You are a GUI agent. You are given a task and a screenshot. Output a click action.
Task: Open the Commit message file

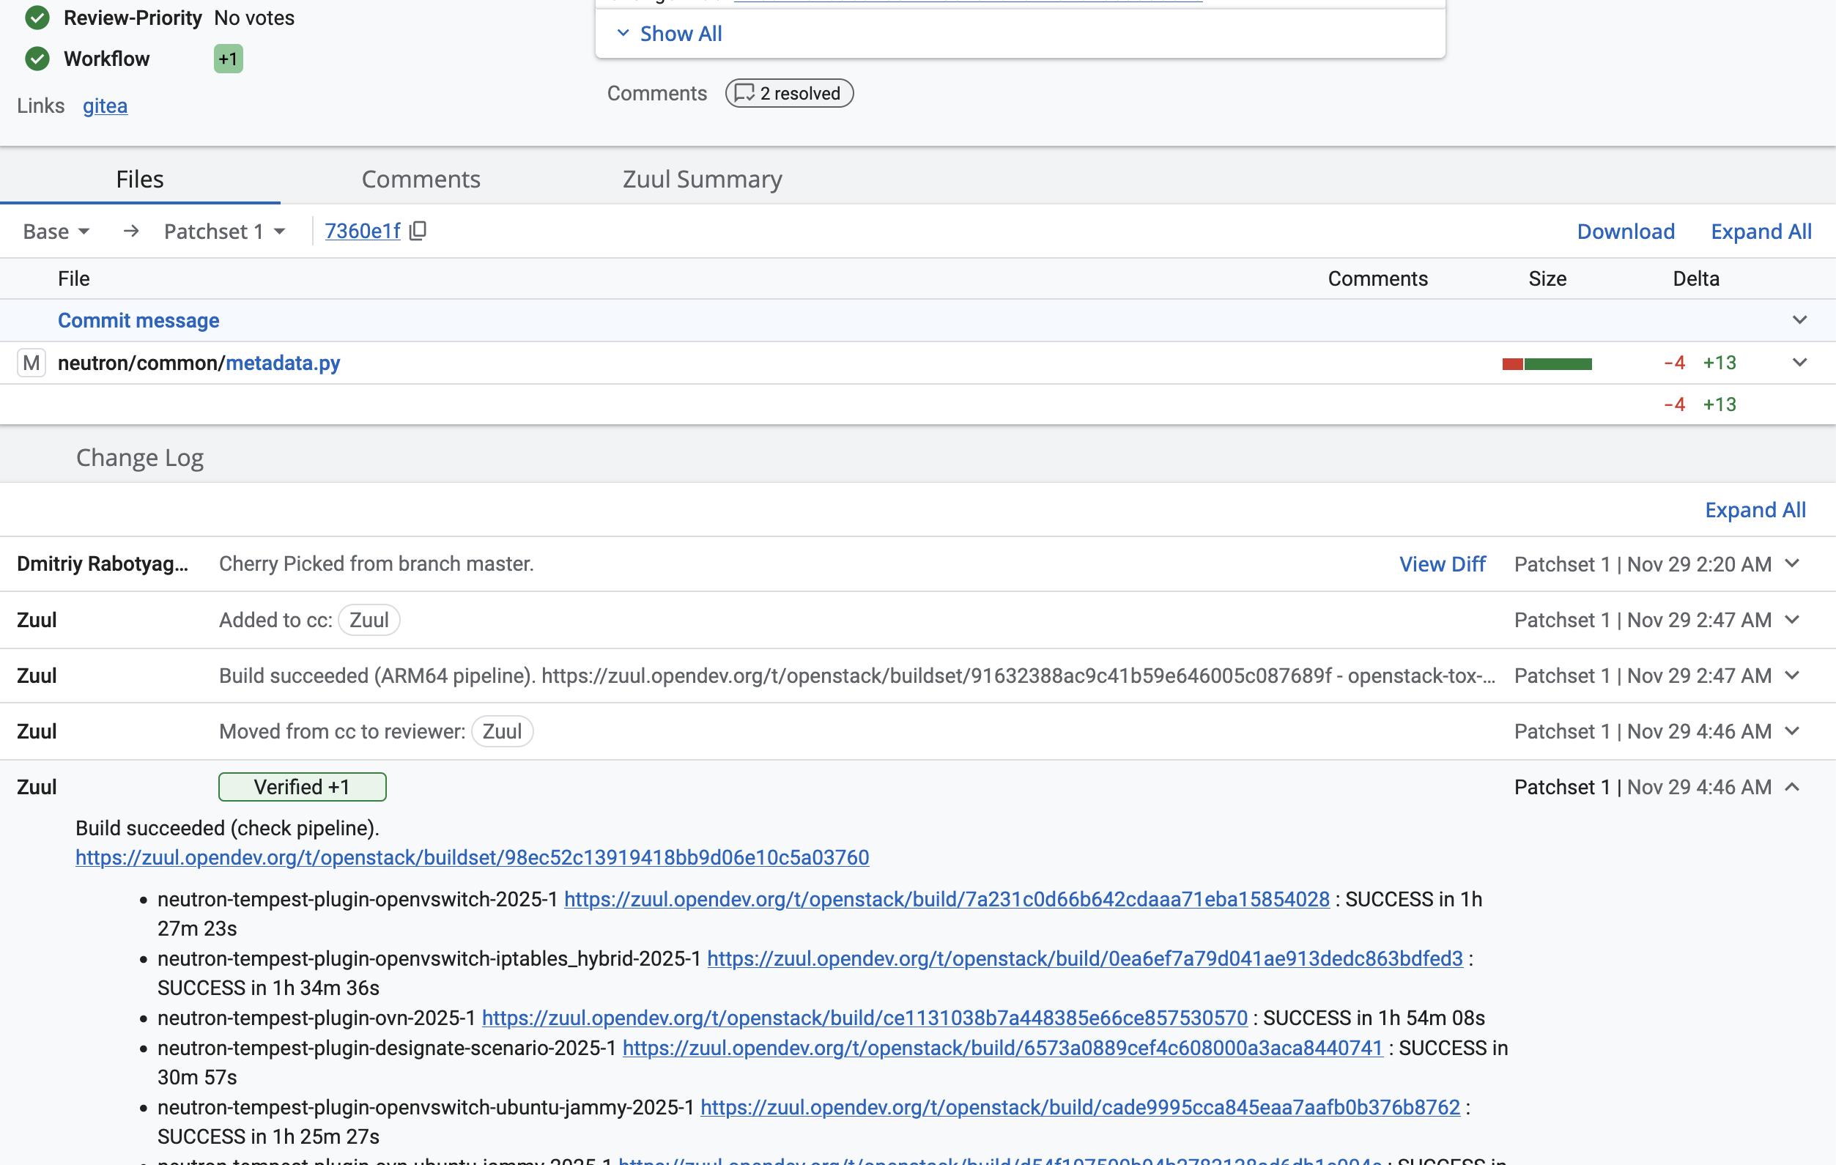[x=138, y=320]
